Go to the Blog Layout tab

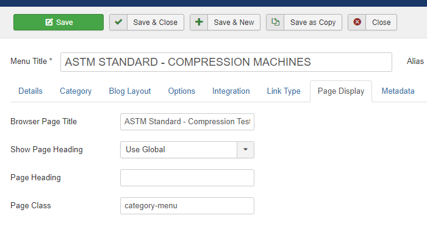pyautogui.click(x=130, y=91)
